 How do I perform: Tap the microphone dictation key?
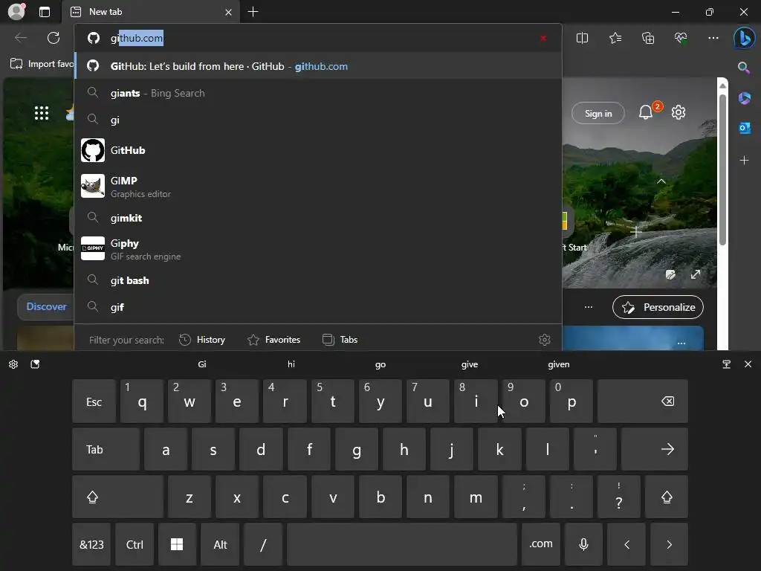(x=584, y=544)
